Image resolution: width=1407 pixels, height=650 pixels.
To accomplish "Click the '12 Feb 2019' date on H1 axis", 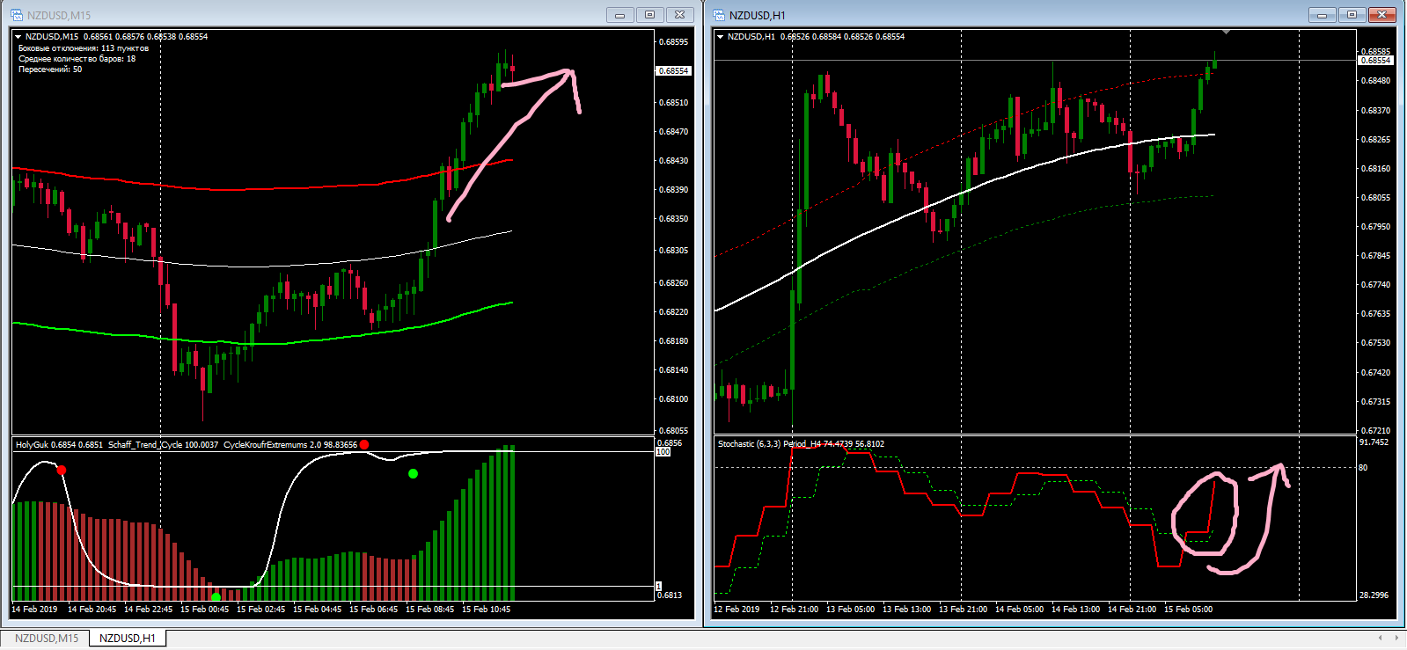I will click(x=736, y=610).
